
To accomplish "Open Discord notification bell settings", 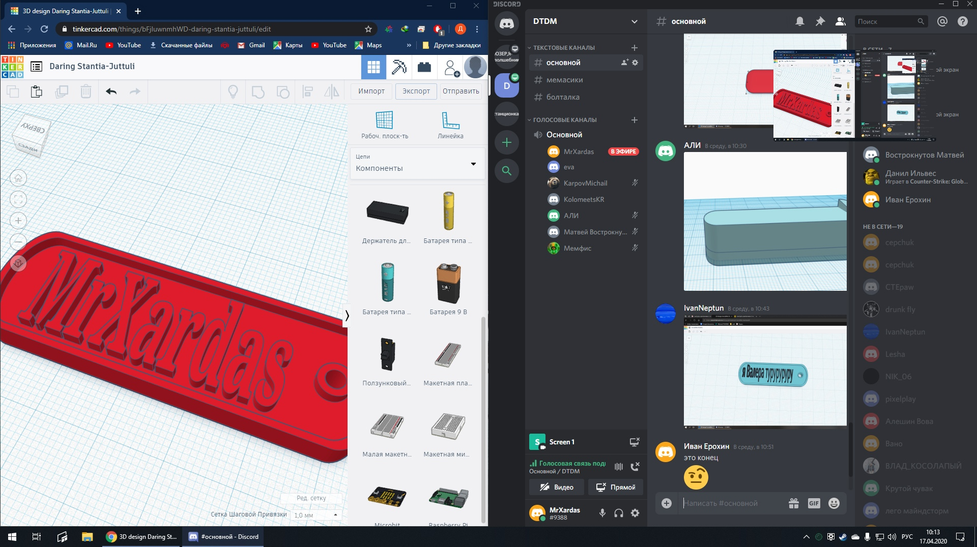I will coord(800,21).
